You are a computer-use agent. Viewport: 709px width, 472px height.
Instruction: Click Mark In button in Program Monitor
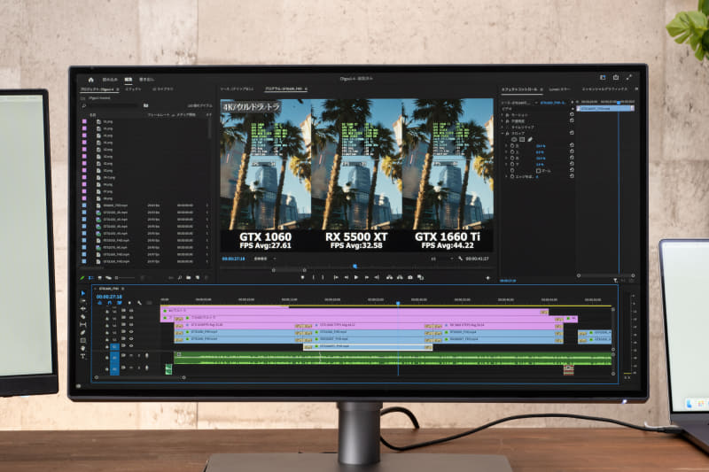coord(313,277)
